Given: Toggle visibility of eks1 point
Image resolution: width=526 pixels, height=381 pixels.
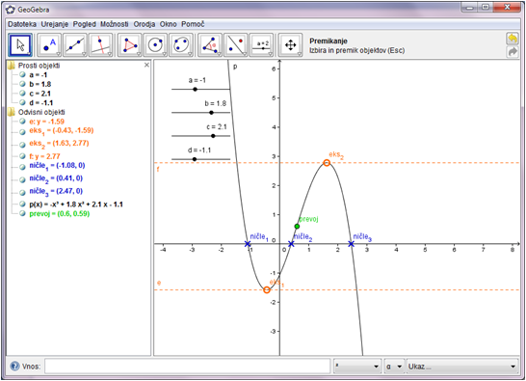Looking at the screenshot, I should tap(22, 132).
